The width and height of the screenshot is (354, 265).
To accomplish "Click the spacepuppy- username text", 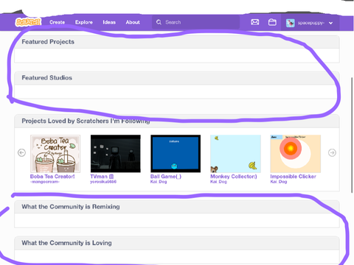I will click(311, 23).
